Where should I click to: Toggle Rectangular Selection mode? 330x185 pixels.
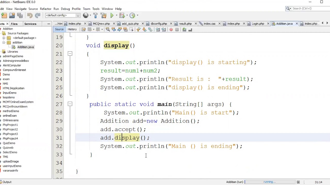click(131, 30)
